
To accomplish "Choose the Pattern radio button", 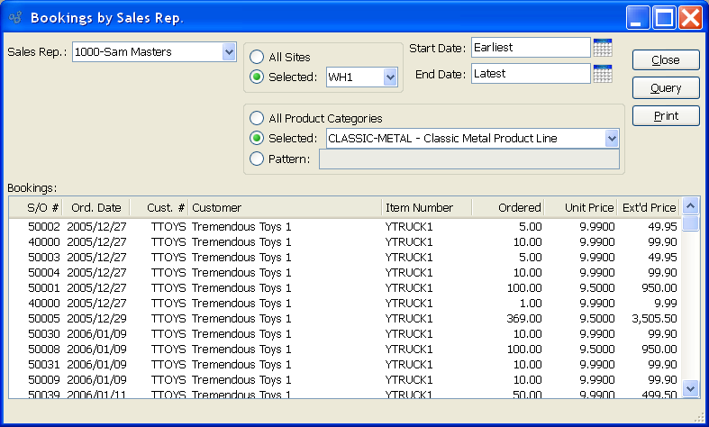I will click(257, 159).
